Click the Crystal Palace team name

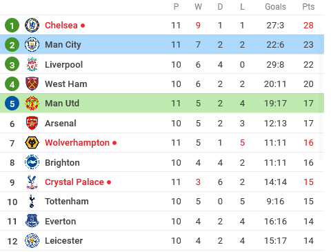[74, 182]
